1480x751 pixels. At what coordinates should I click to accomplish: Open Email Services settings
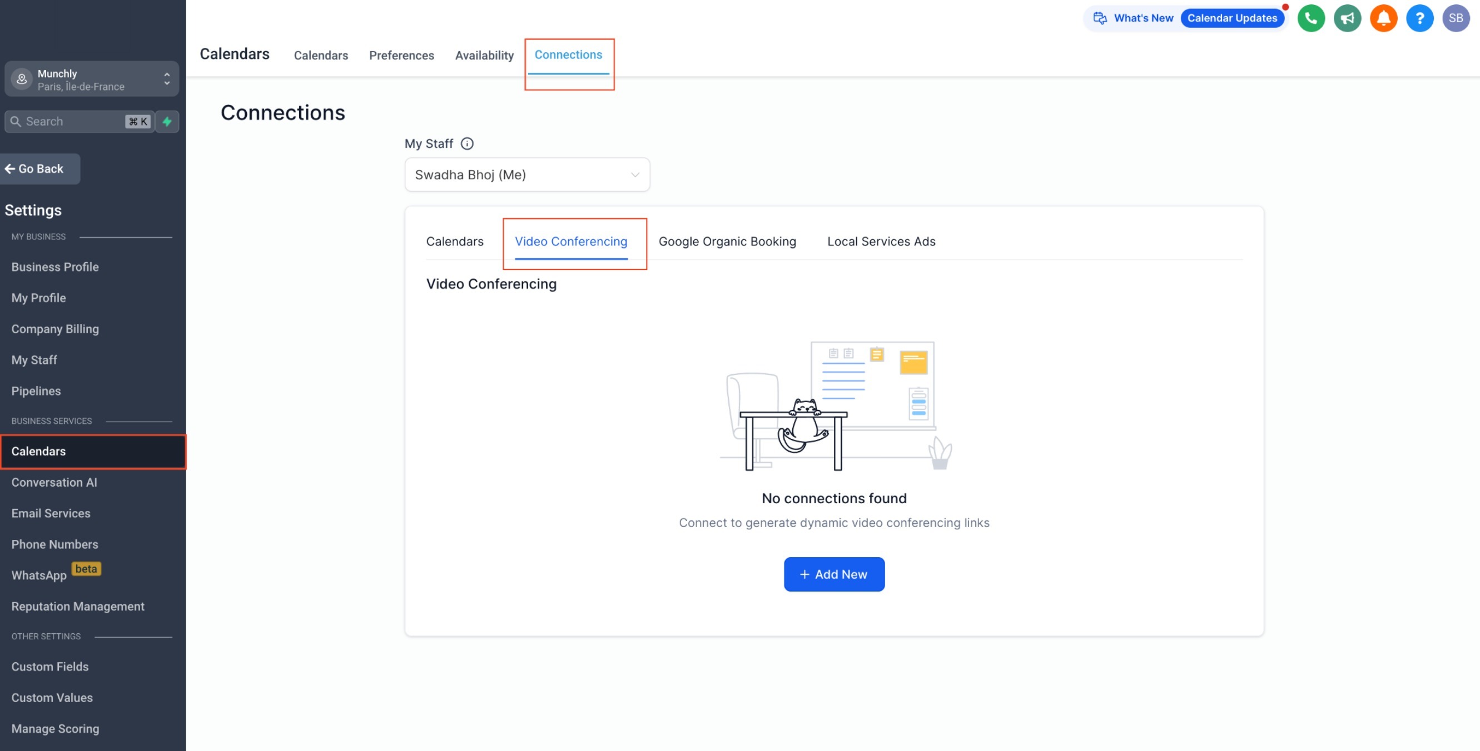51,513
